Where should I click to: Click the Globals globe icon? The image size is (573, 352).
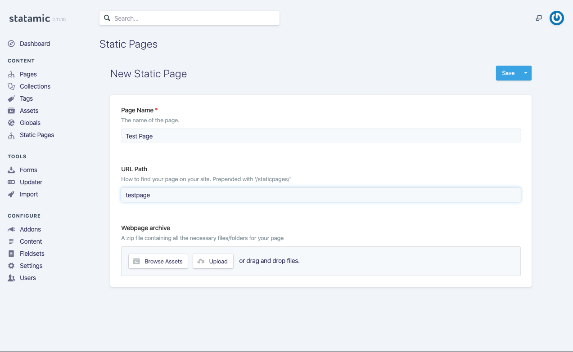(11, 123)
